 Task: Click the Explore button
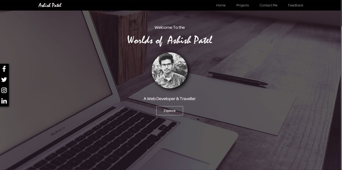[x=169, y=111]
